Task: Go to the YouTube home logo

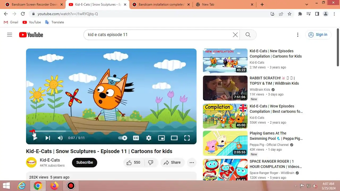Action: pos(31,35)
